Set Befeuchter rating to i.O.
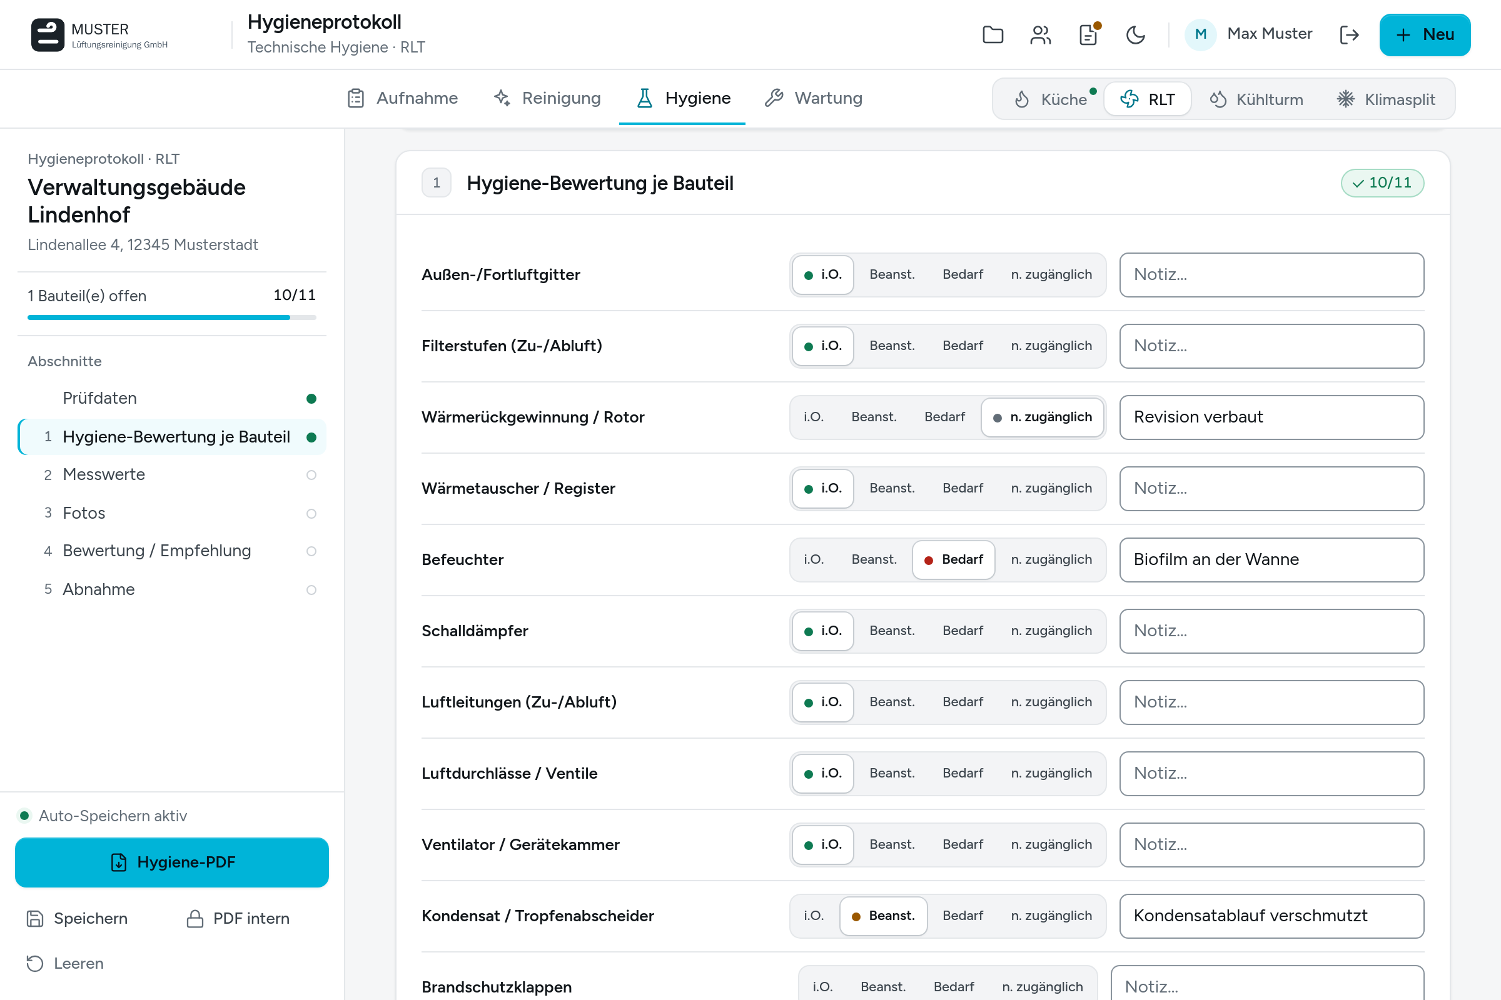The width and height of the screenshot is (1501, 1000). click(814, 559)
